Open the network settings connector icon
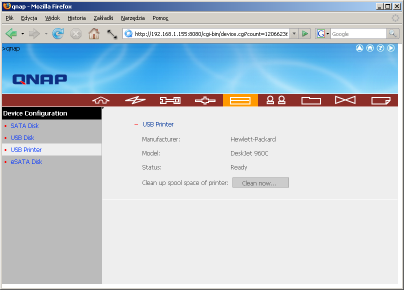Viewport: 404px width, 290px height. click(205, 100)
